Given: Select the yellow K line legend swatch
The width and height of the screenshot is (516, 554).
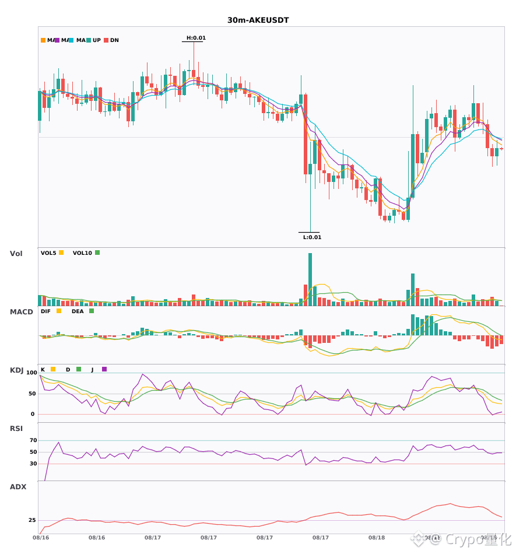Looking at the screenshot, I should point(53,369).
